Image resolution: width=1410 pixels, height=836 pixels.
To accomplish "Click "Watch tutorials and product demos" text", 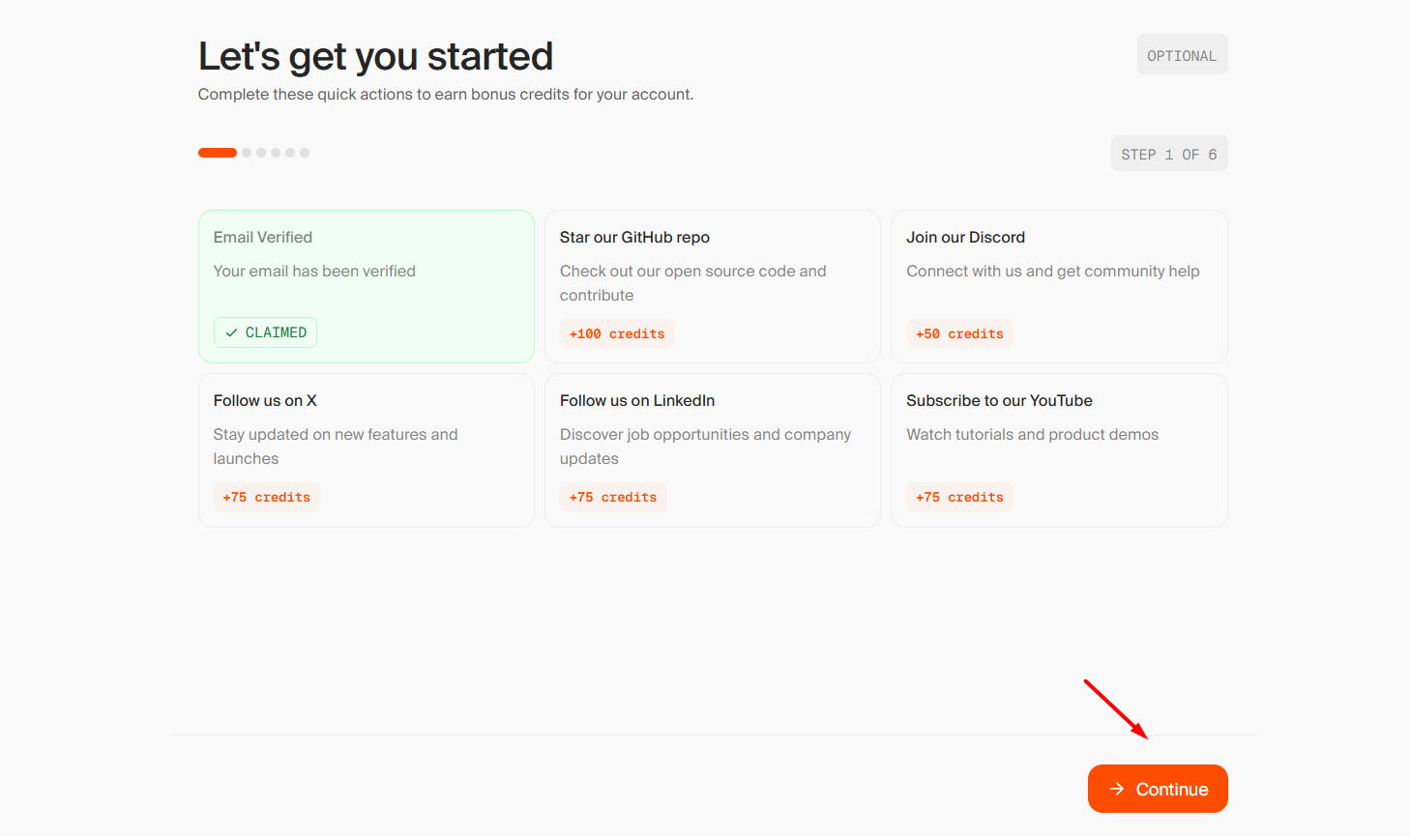I will click(1032, 435).
